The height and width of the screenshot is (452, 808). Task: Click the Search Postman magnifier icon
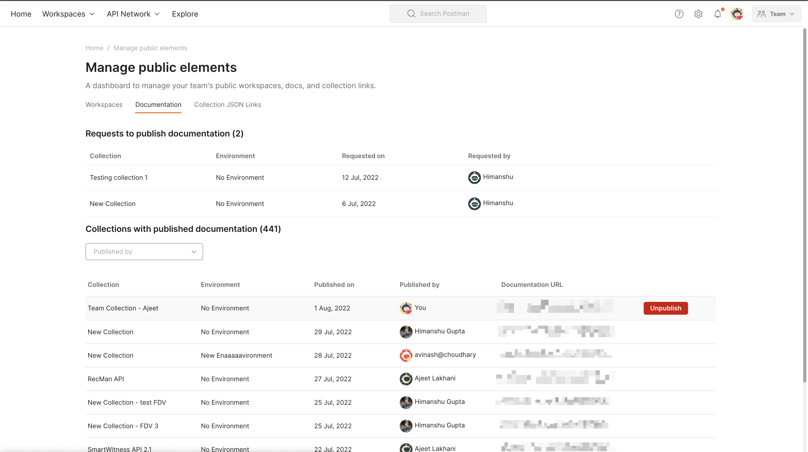tap(411, 13)
